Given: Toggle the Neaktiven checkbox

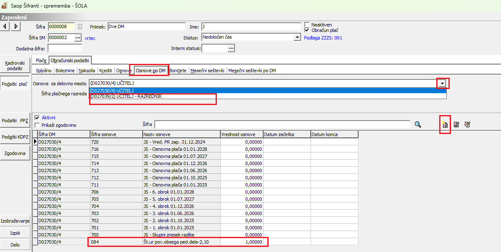Looking at the screenshot, I should [x=307, y=25].
